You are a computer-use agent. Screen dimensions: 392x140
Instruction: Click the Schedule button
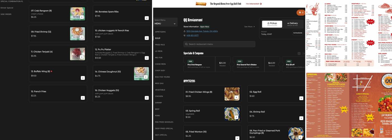(x=297, y=33)
